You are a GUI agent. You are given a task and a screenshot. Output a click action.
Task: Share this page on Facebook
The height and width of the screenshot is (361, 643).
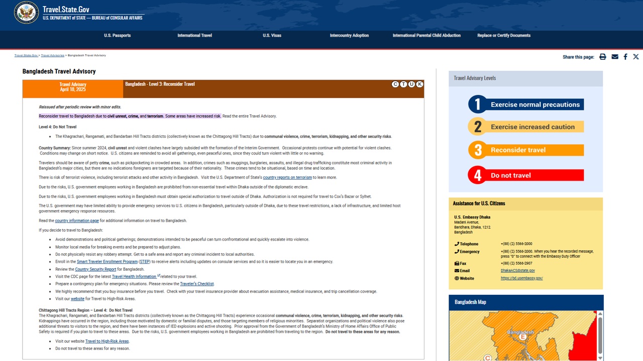tap(625, 57)
